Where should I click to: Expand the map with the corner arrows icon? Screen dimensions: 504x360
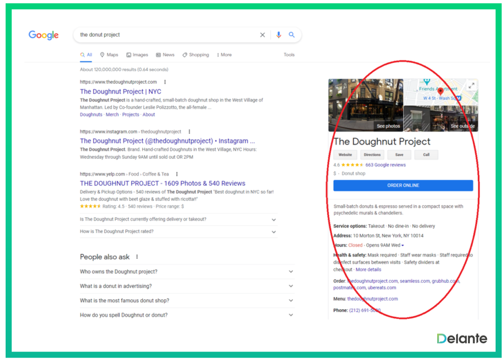(471, 85)
